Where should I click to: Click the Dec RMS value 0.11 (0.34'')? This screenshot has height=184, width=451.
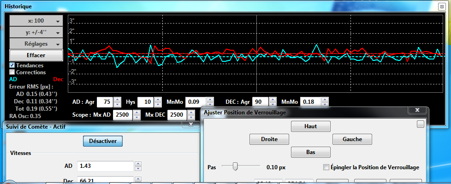pos(42,101)
